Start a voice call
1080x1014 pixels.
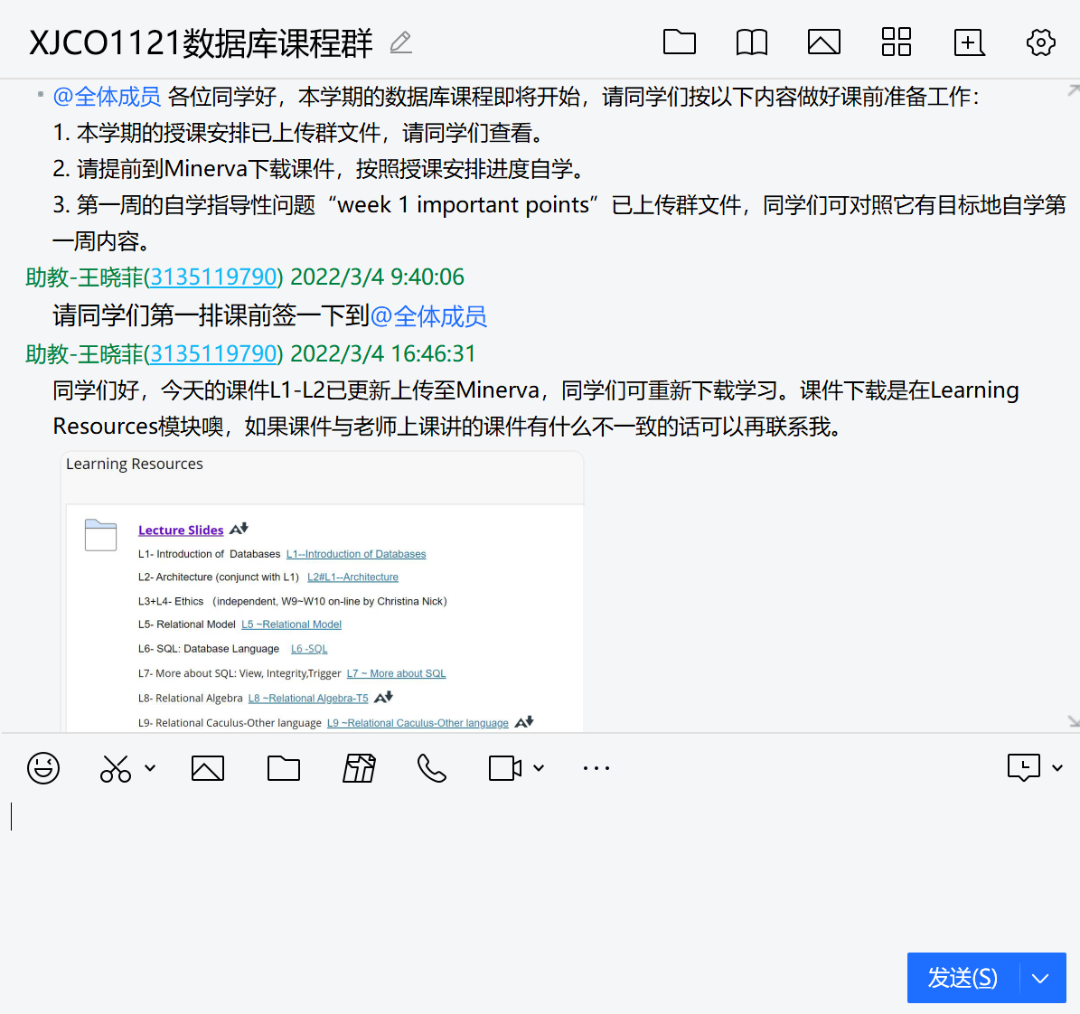coord(432,768)
